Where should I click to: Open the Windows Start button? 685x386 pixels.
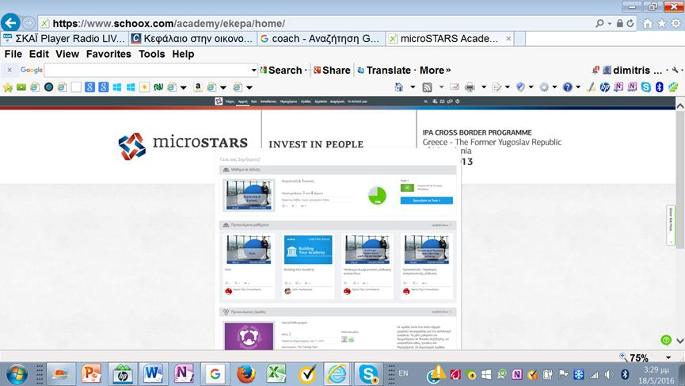click(x=17, y=374)
